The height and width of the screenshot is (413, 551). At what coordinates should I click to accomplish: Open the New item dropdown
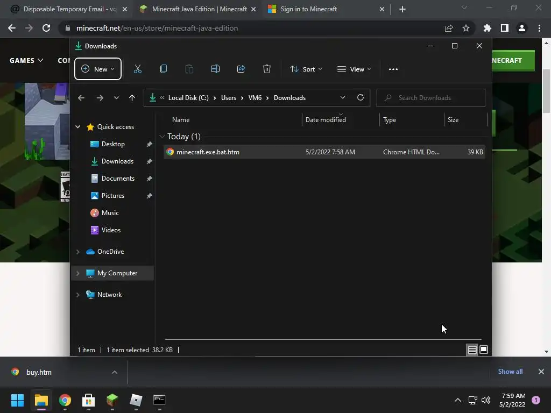pyautogui.click(x=98, y=69)
